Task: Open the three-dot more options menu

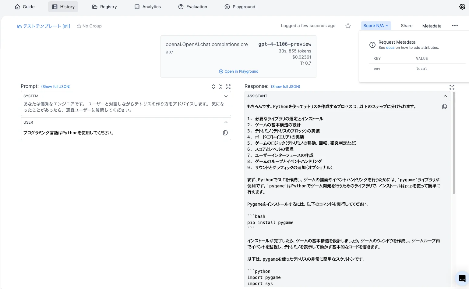Action: (x=455, y=26)
